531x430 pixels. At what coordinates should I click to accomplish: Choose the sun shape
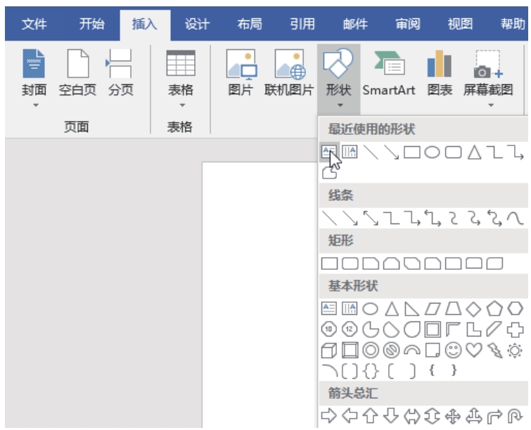coord(515,350)
